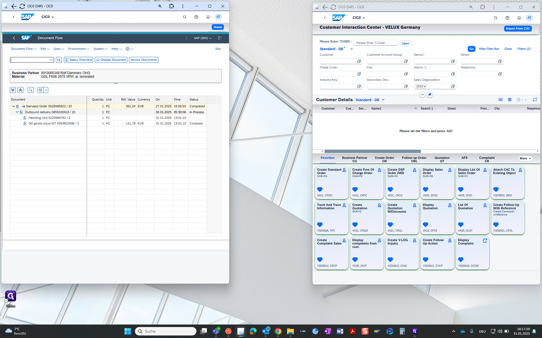The width and height of the screenshot is (542, 338).
Task: Open Standard - DE filter variant dropdown
Action: click(351, 49)
